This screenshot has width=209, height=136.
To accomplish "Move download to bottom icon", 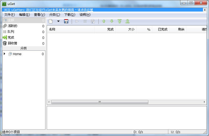I will click(x=127, y=21).
